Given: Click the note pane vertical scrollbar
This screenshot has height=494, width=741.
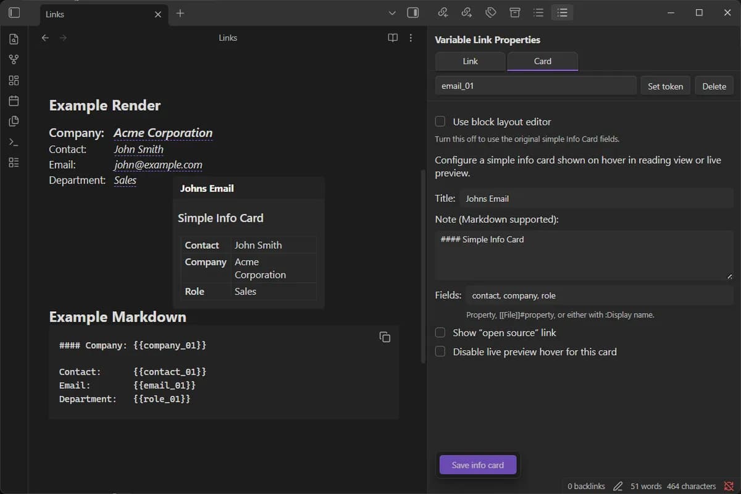Looking at the screenshot, I should (423, 266).
